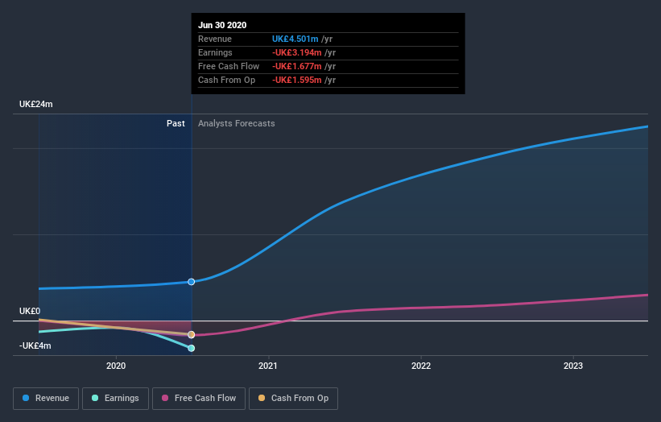
Task: Toggle the Free Cash Flow legend button
Action: (199, 399)
